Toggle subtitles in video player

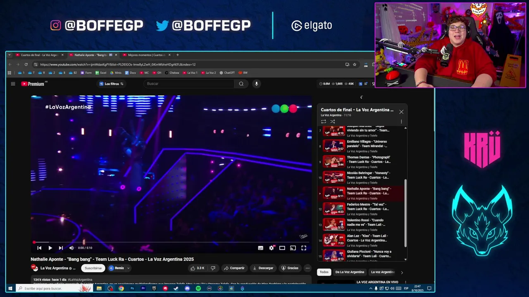coord(260,248)
